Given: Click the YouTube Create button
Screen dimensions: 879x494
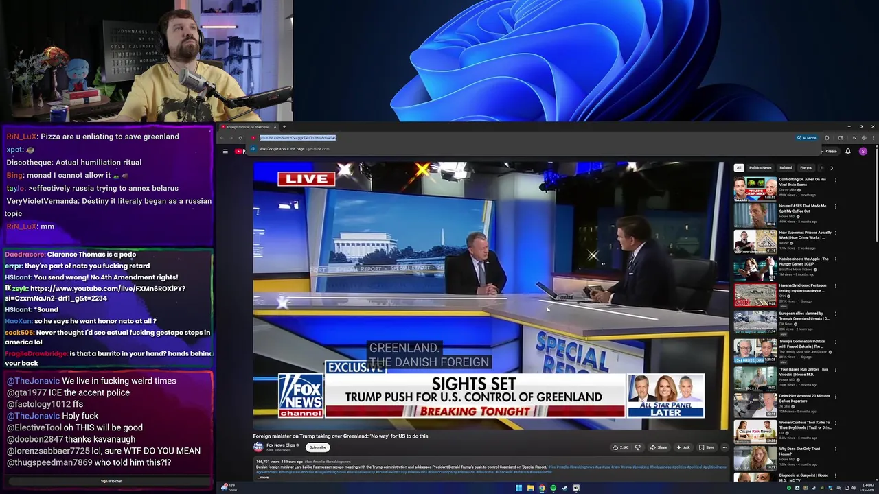Looking at the screenshot, I should [830, 152].
